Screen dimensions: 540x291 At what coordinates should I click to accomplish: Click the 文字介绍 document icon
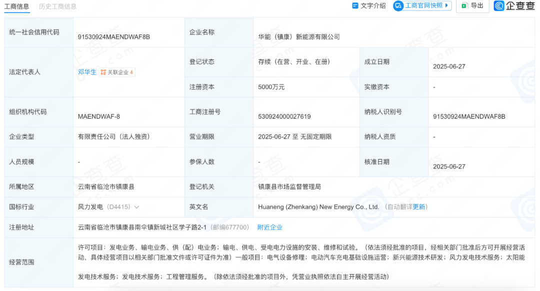[355, 6]
